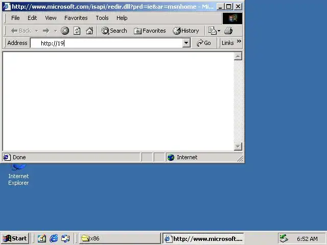Image resolution: width=327 pixels, height=245 pixels.
Task: Click the status bar page icon
Action: pos(7,157)
